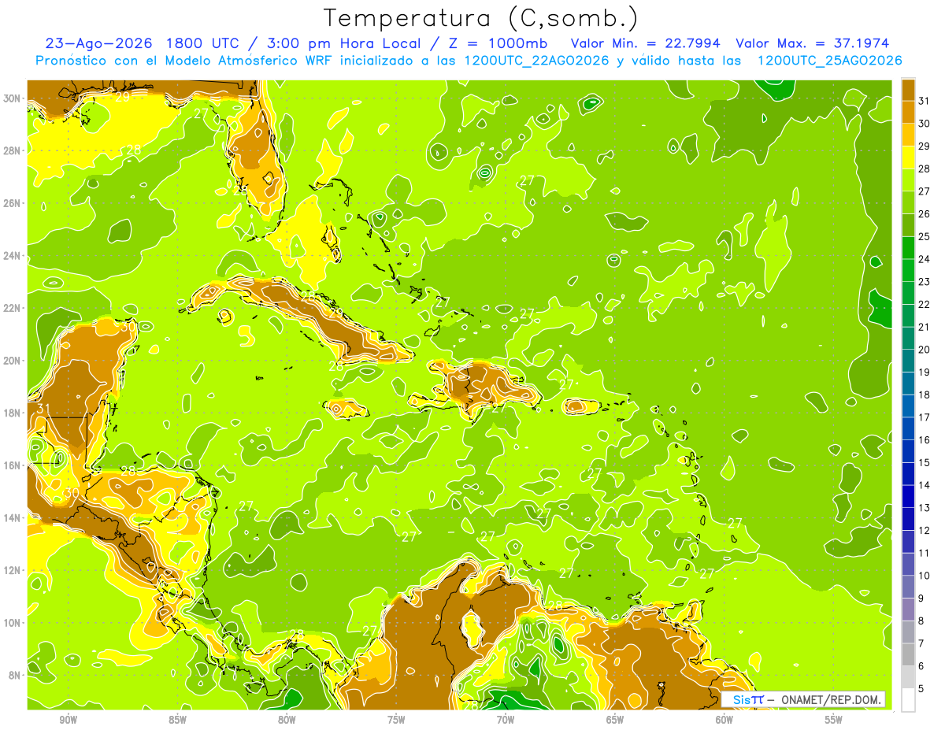Pick the orange swatch between 30 and 31
945x730 pixels.
coord(908,113)
